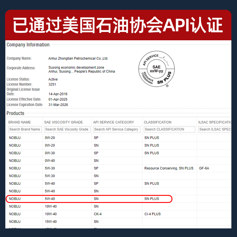The height and width of the screenshot is (237, 237).
Task: Click SN PLUS classification in the 0W-30 row
Action: (x=152, y=153)
